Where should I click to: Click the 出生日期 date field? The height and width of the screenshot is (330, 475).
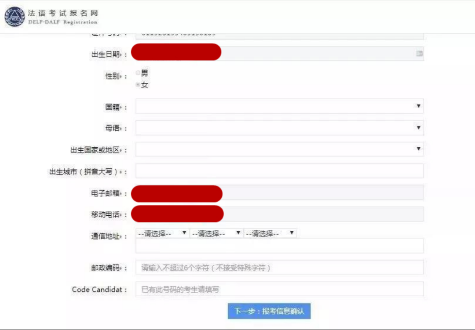(279, 54)
